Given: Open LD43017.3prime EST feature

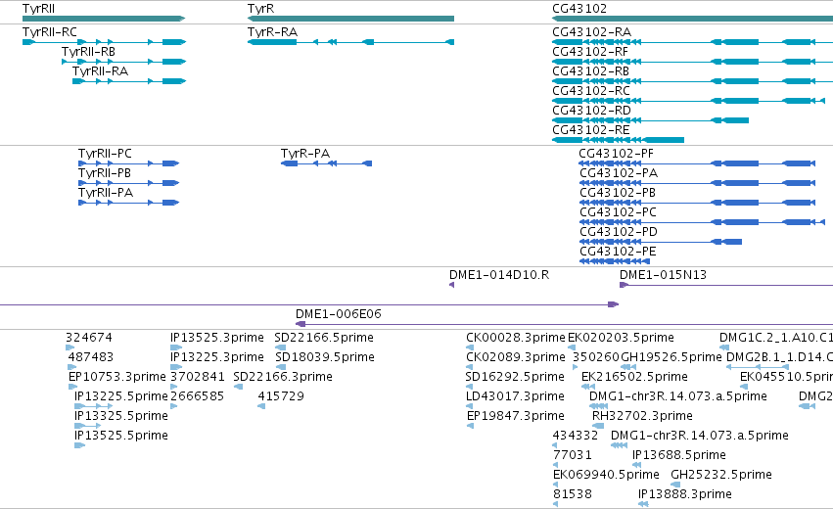Looking at the screenshot, I should 469,406.
